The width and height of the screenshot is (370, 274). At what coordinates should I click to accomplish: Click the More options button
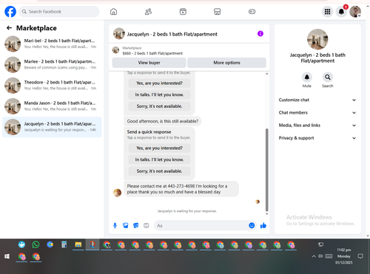226,63
